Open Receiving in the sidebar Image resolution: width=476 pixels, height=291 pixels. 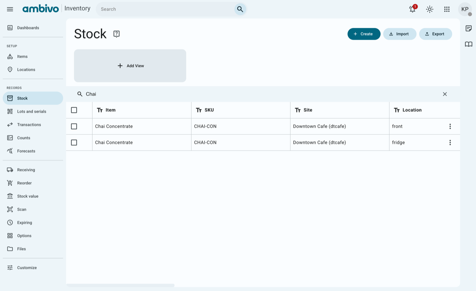pos(33,170)
